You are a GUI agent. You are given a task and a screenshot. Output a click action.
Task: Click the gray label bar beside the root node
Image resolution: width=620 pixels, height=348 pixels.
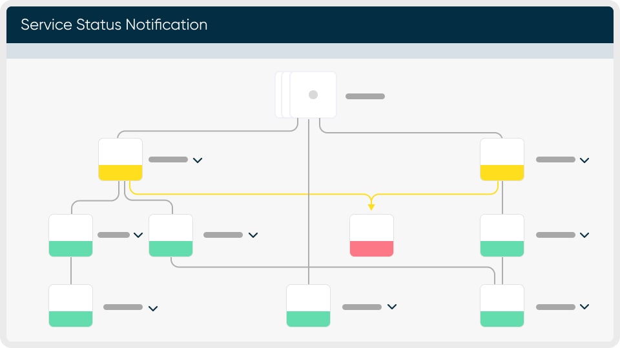[365, 96]
